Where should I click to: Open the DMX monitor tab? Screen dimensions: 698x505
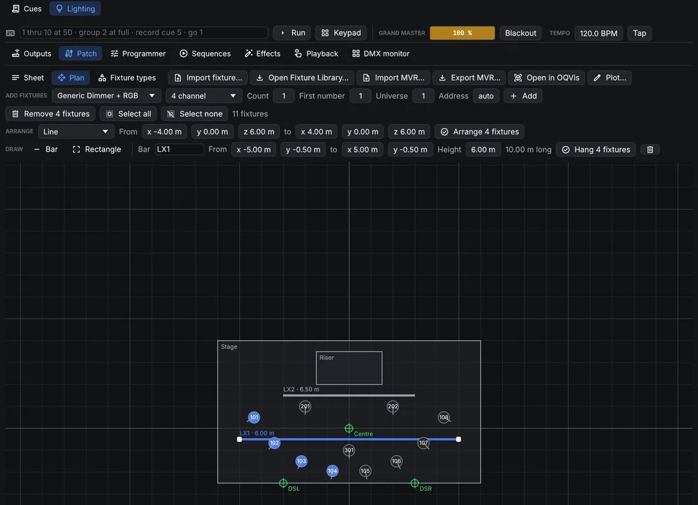[x=381, y=53]
